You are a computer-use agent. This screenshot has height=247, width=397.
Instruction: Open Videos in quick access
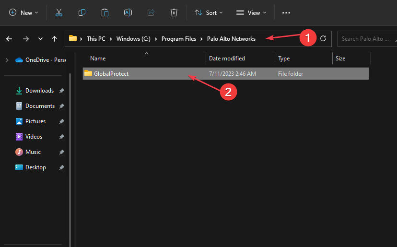[34, 137]
